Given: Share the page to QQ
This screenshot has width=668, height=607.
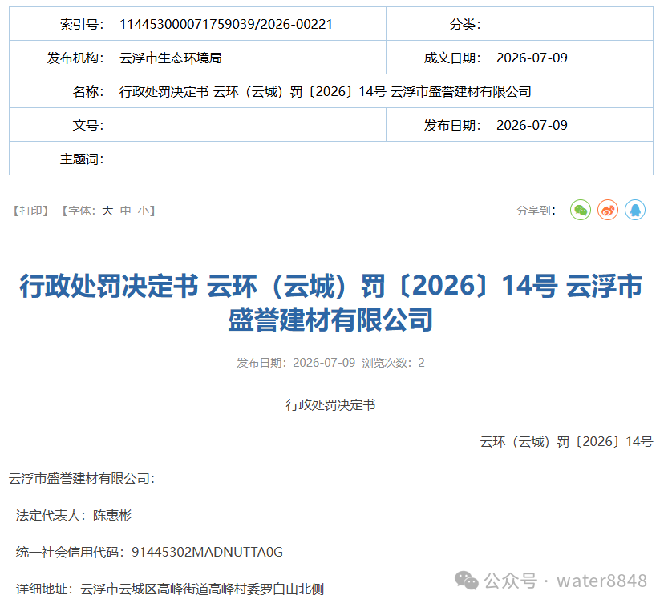Looking at the screenshot, I should pyautogui.click(x=635, y=210).
